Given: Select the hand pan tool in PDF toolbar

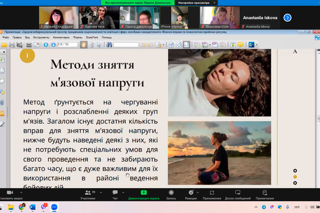Looking at the screenshot, I should pyautogui.click(x=83, y=45).
